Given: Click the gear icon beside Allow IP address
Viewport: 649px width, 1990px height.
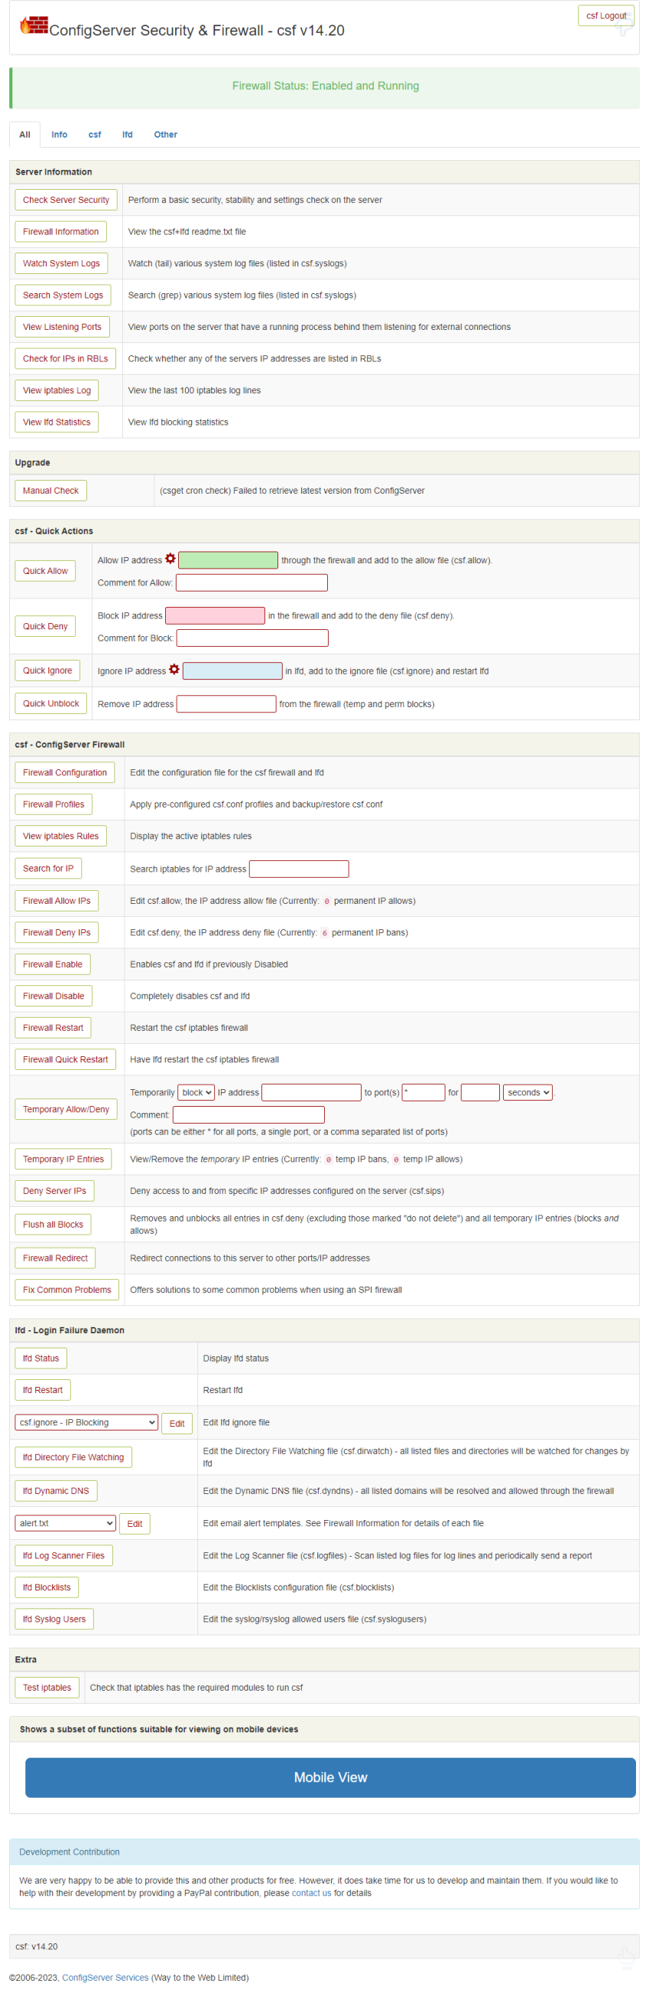Looking at the screenshot, I should click(170, 559).
